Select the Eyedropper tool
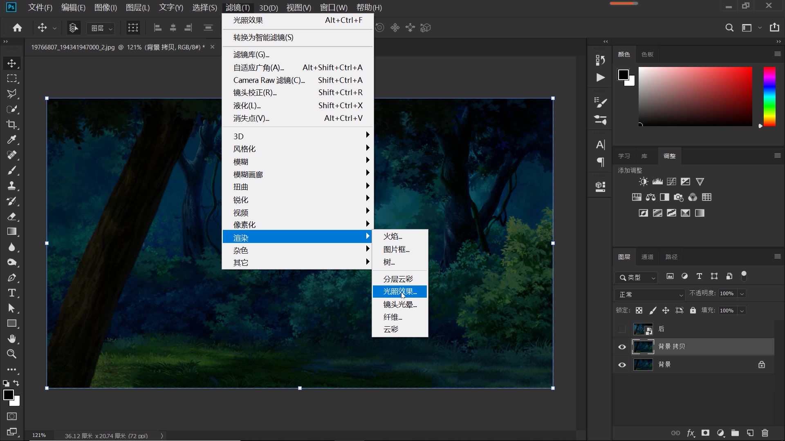 pyautogui.click(x=11, y=140)
